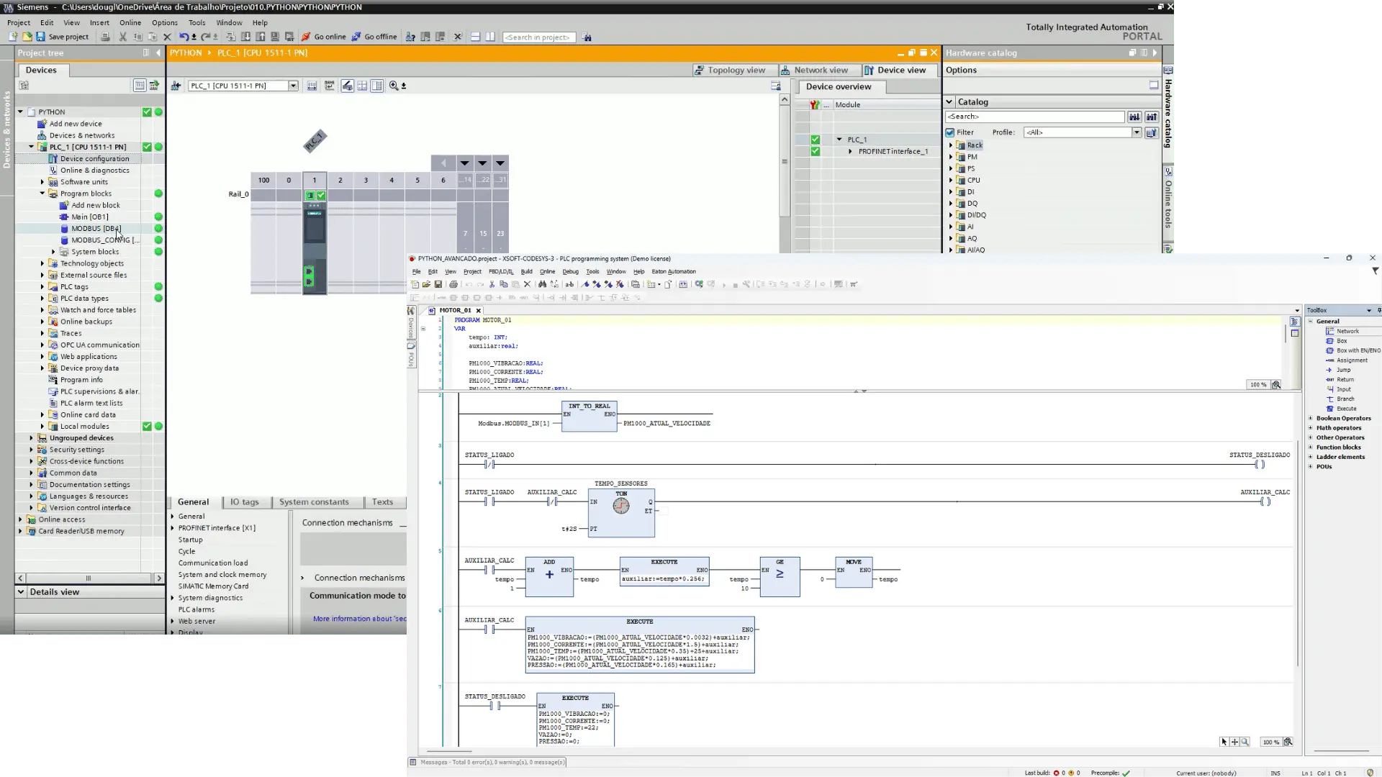Expand the Technology objects tree node
This screenshot has width=1382, height=777.
(42, 263)
